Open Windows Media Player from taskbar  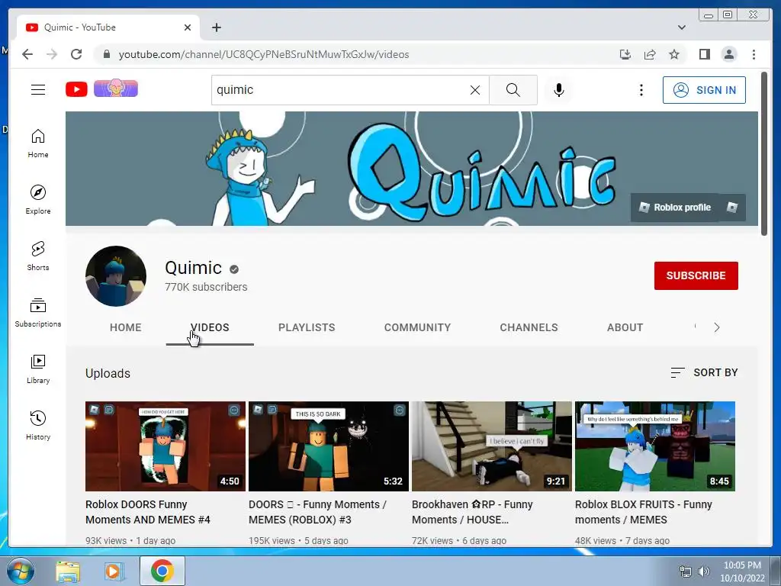(114, 571)
